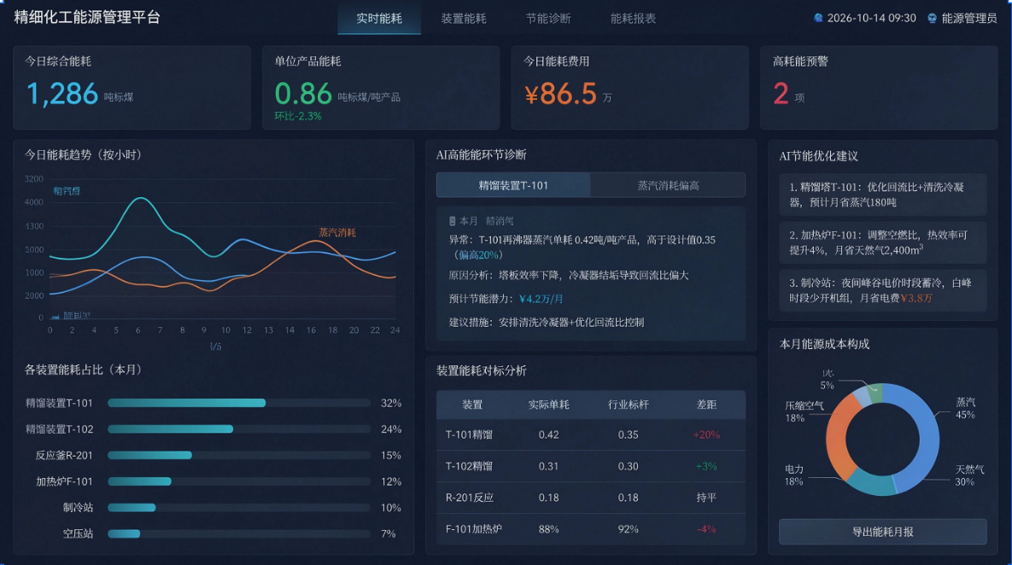Click the 原因分析 line in diagnosis
The width and height of the screenshot is (1012, 565).
[569, 275]
